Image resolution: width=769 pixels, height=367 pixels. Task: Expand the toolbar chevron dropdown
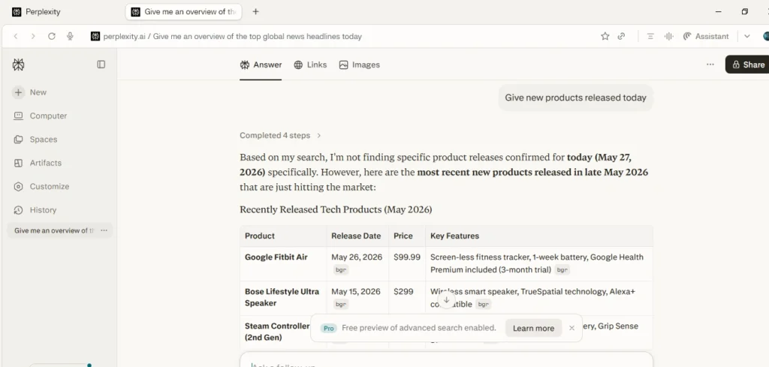(x=747, y=36)
